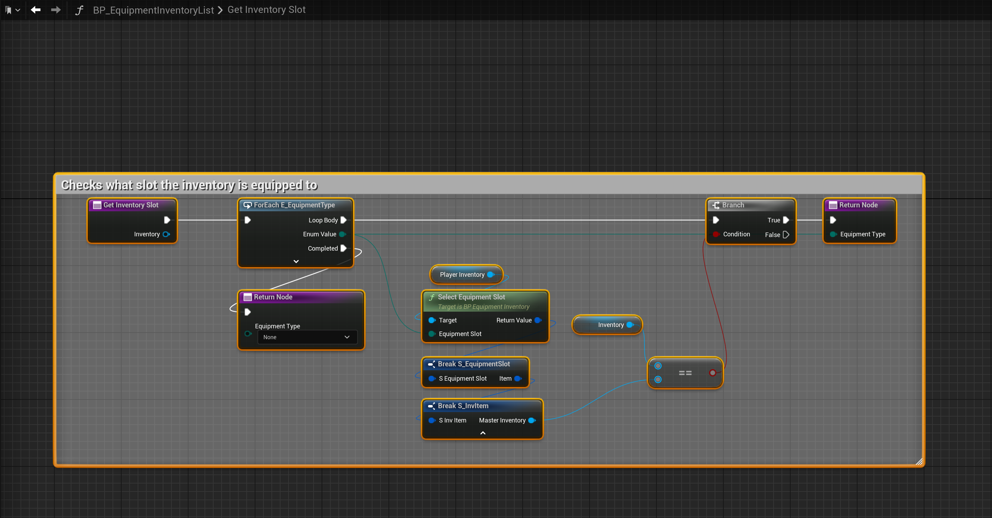The width and height of the screenshot is (992, 518).
Task: Click the BP_EquipmentInventoryList breadcrumb
Action: [x=153, y=10]
